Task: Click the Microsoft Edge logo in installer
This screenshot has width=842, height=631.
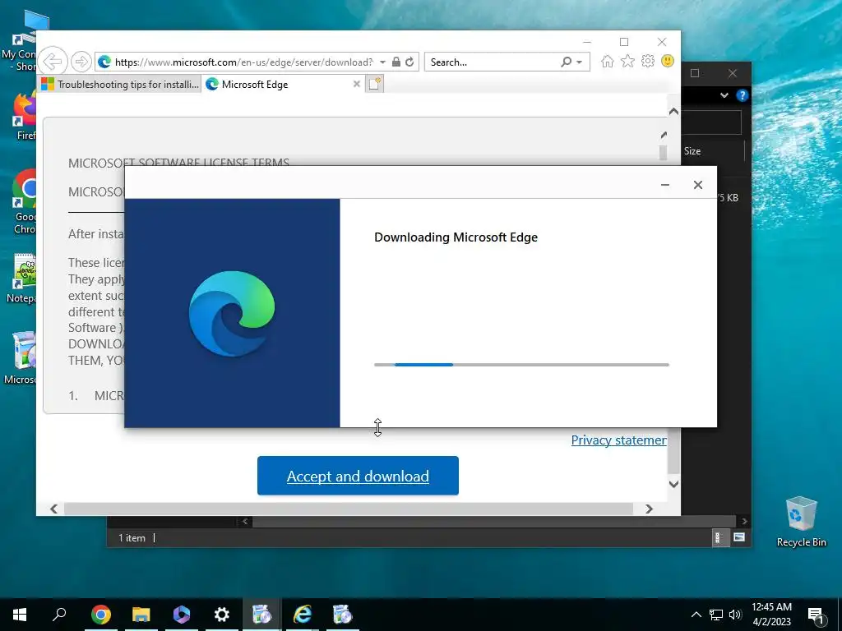Action: (x=232, y=313)
